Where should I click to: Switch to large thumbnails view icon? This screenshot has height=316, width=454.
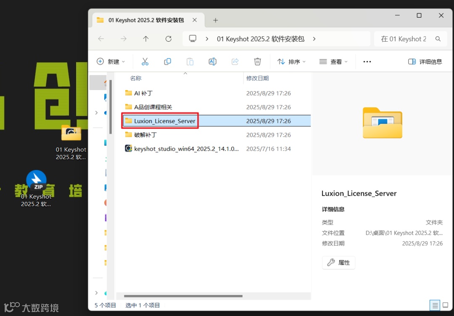point(446,305)
